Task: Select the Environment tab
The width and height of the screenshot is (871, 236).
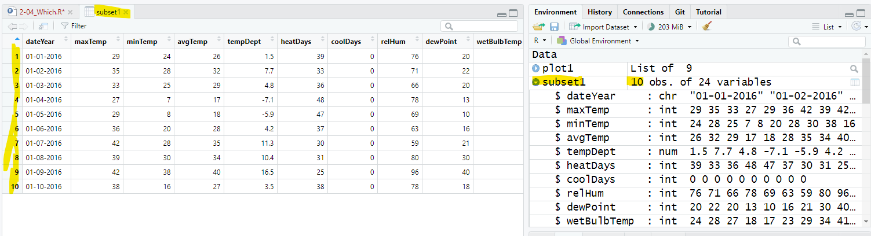Action: coord(555,12)
